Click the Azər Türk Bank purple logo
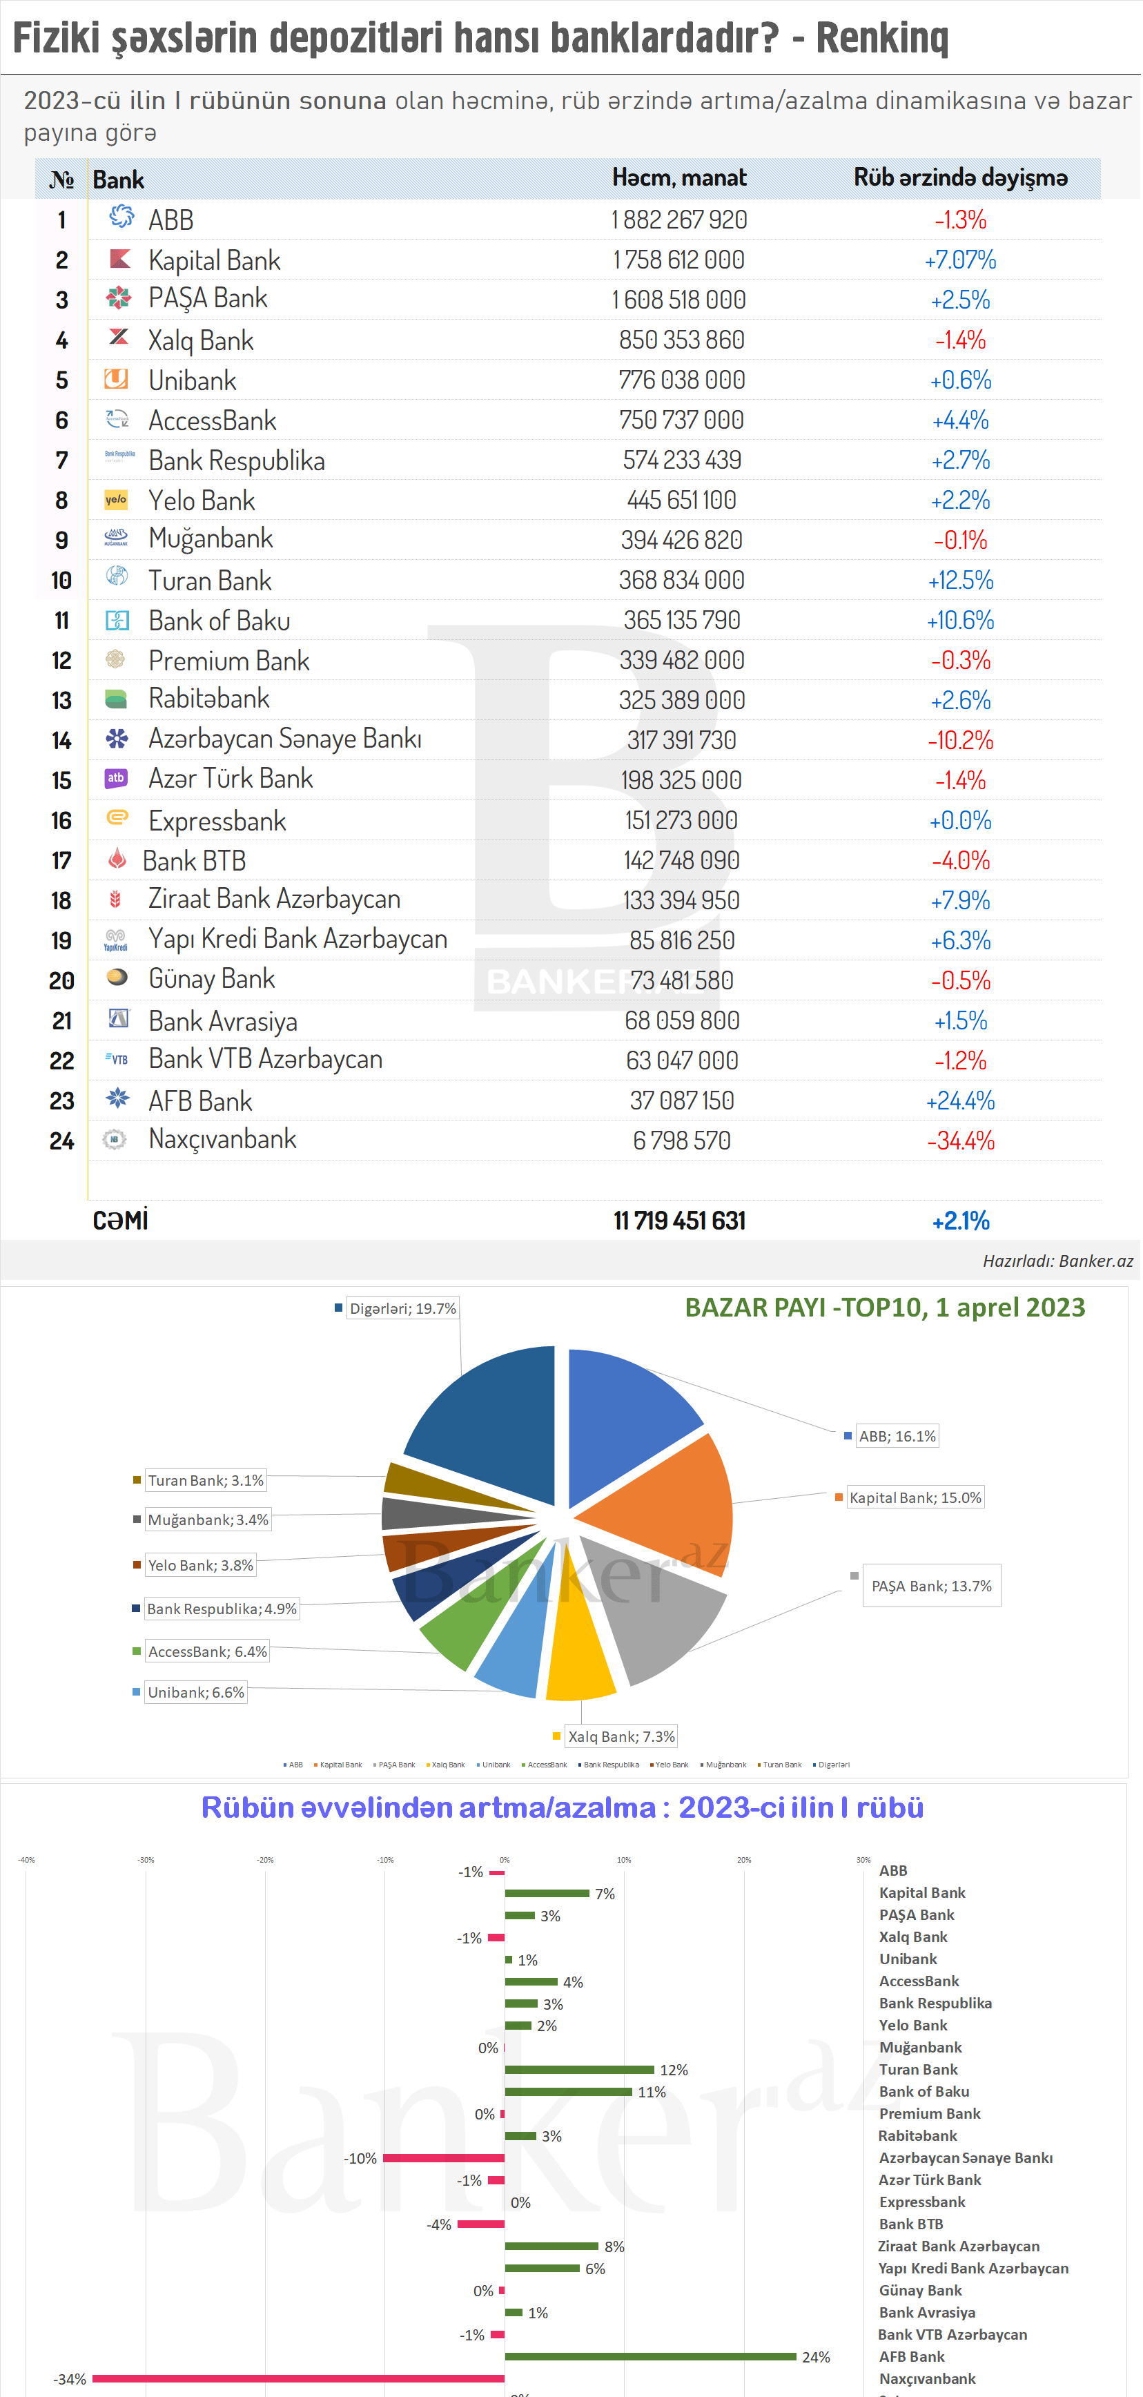 point(116,778)
